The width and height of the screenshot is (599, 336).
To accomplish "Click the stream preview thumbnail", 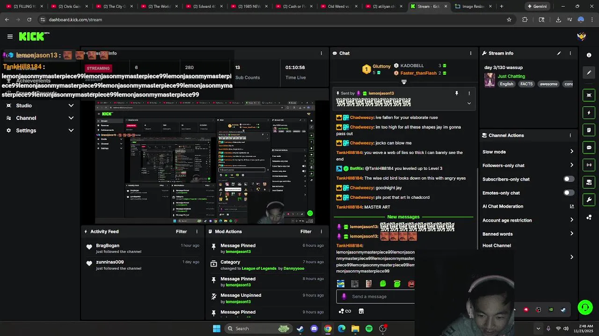I will point(205,162).
